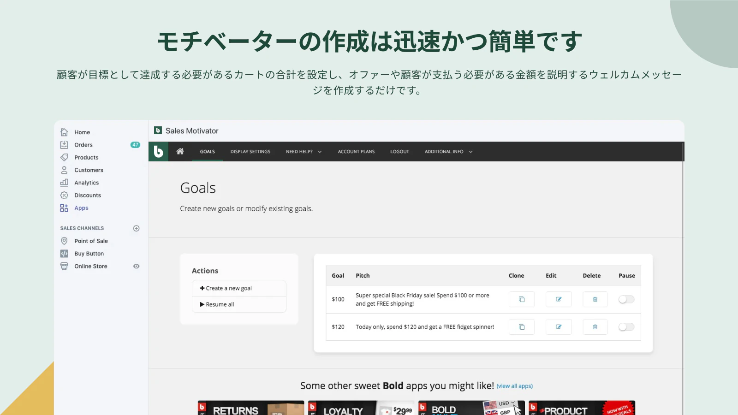Click the Analytics bar chart icon

[64, 183]
